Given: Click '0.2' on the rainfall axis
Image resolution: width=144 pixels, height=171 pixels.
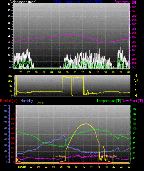Looking at the screenshot, I should (x=13, y=153).
